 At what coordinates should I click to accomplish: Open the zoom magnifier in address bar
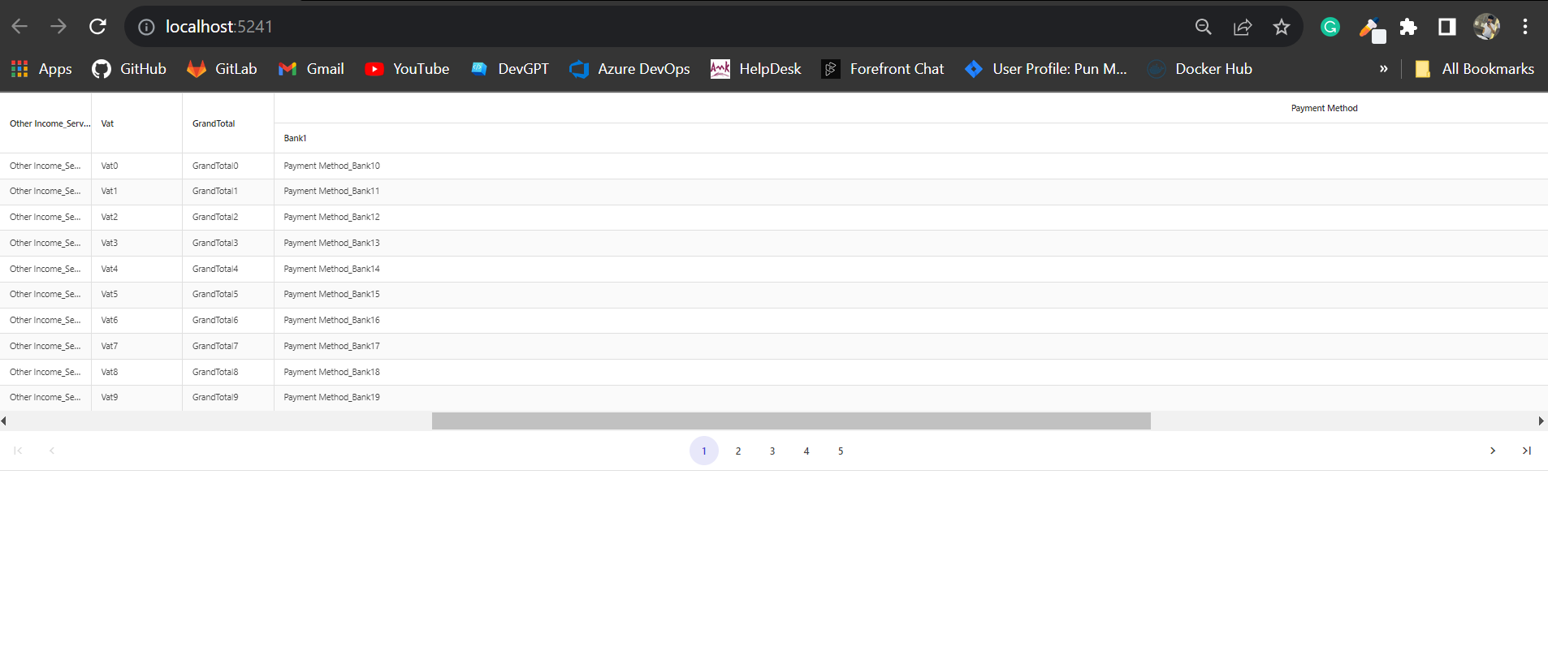pos(1203,27)
